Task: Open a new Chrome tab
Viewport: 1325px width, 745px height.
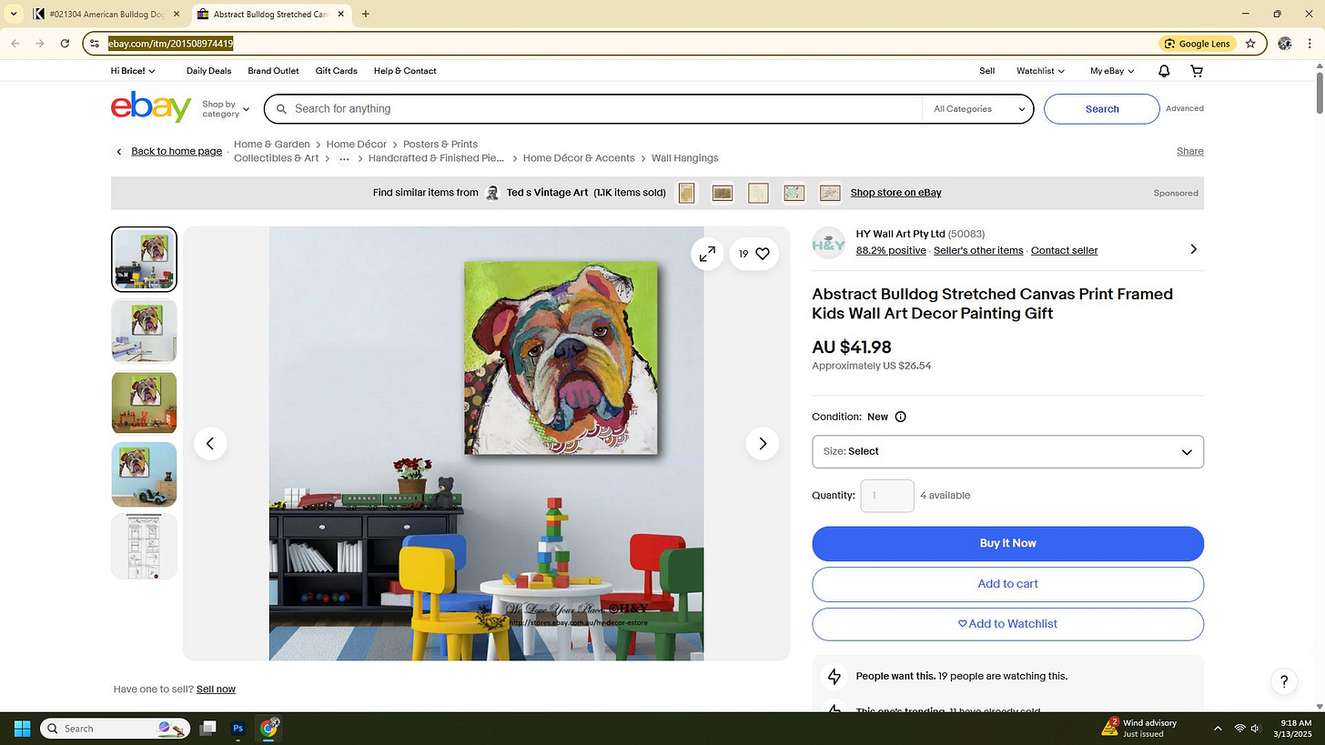Action: (x=366, y=14)
